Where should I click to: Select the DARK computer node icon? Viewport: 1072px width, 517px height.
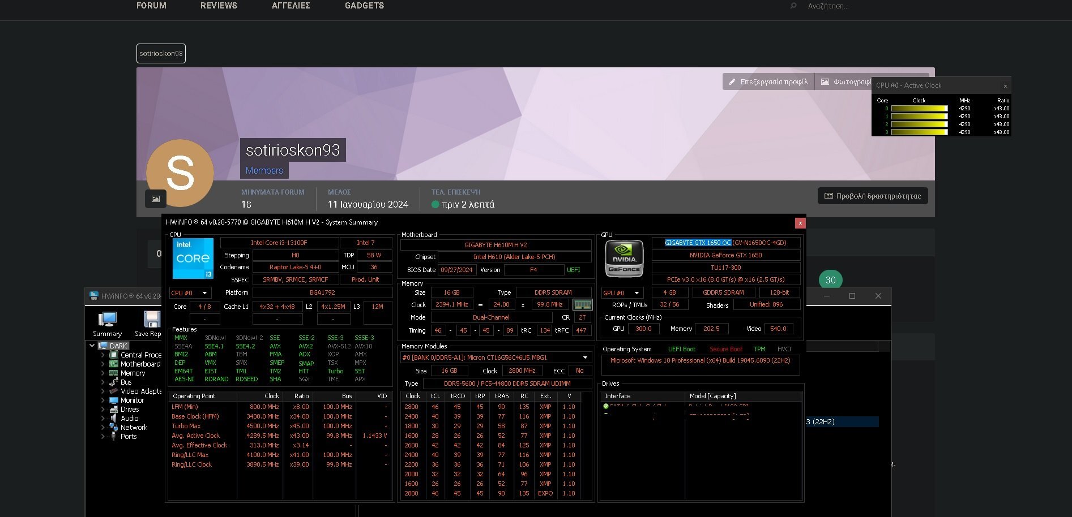[x=103, y=346]
